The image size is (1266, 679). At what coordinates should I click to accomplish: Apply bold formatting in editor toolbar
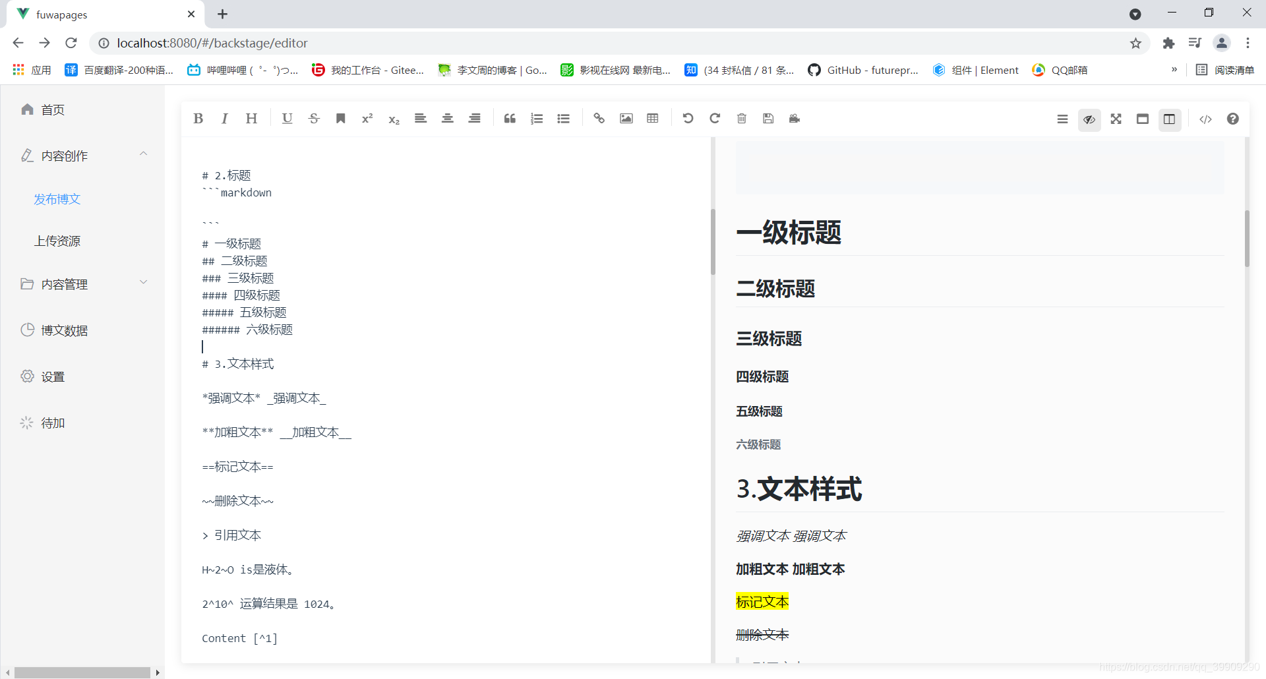click(x=198, y=119)
